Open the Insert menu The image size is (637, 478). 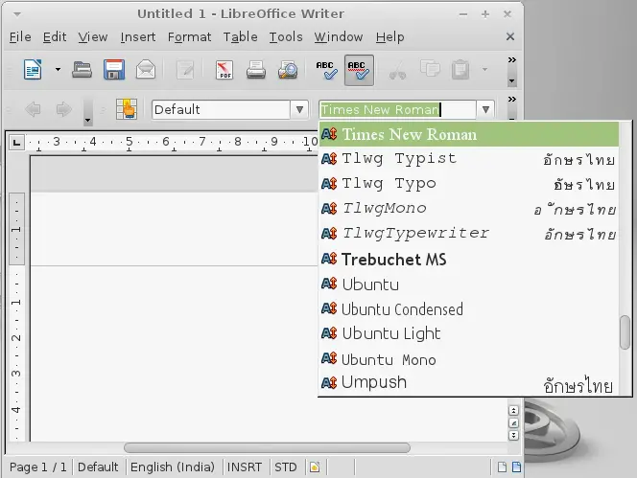[x=138, y=37]
